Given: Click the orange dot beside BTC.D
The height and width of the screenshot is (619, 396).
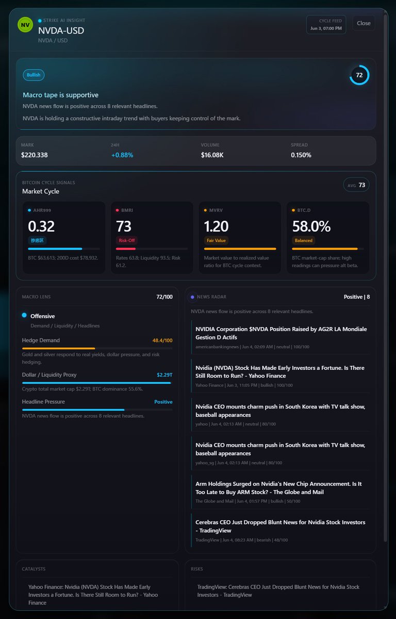Looking at the screenshot, I should (x=294, y=210).
